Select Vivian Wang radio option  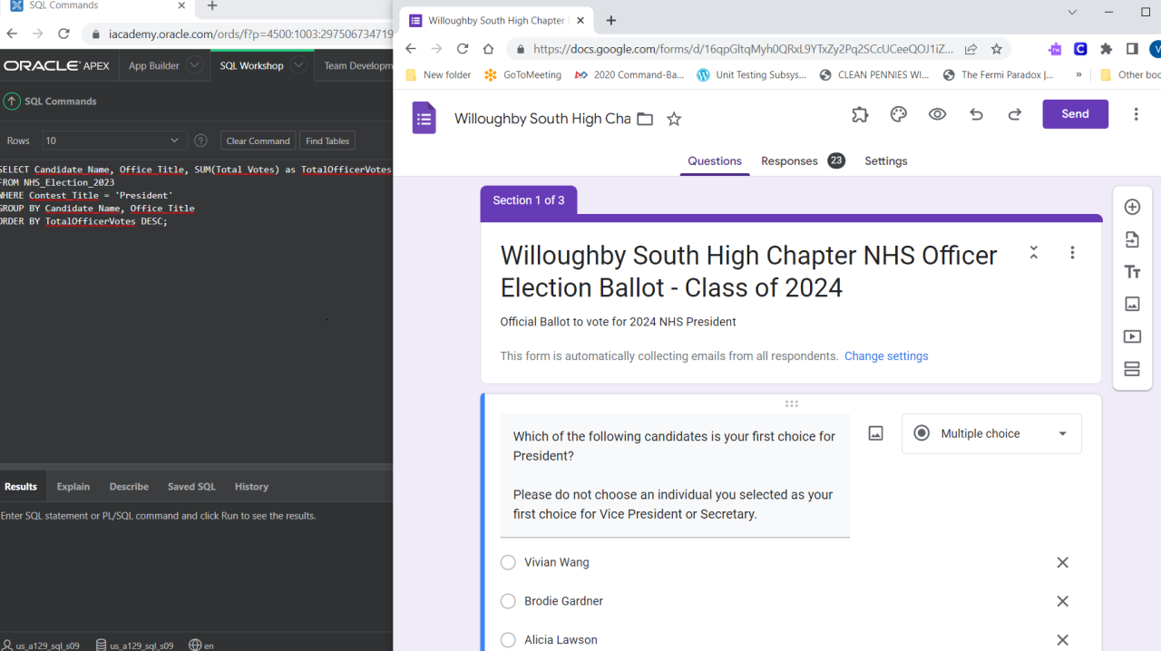508,563
